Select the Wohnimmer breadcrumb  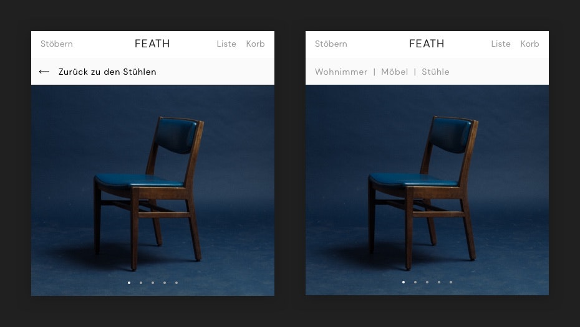(x=341, y=72)
